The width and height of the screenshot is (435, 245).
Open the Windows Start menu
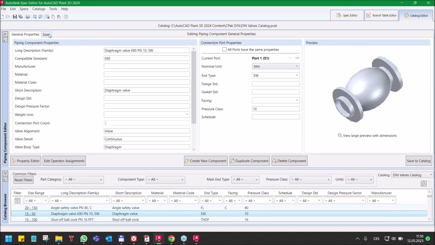pyautogui.click(x=8, y=239)
